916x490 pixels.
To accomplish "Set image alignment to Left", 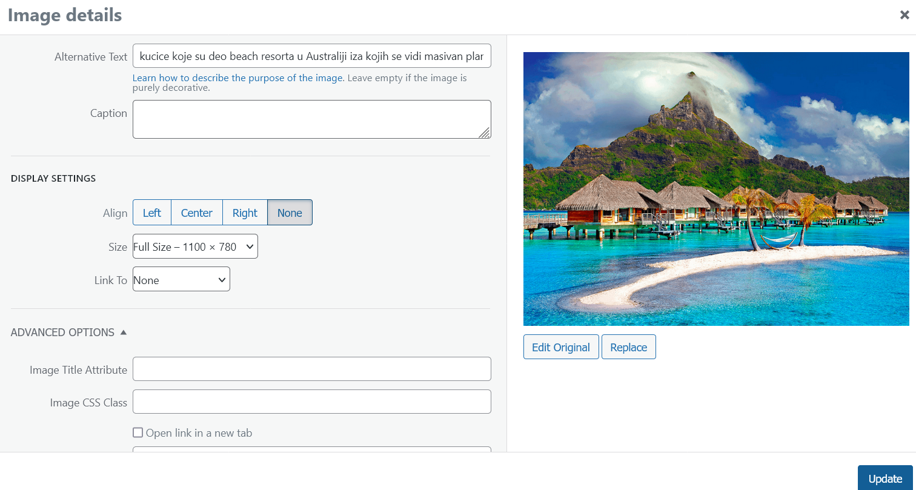I will tap(152, 213).
